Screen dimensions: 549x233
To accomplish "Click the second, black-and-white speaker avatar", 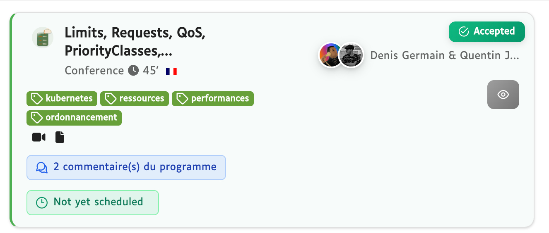I will coord(351,55).
